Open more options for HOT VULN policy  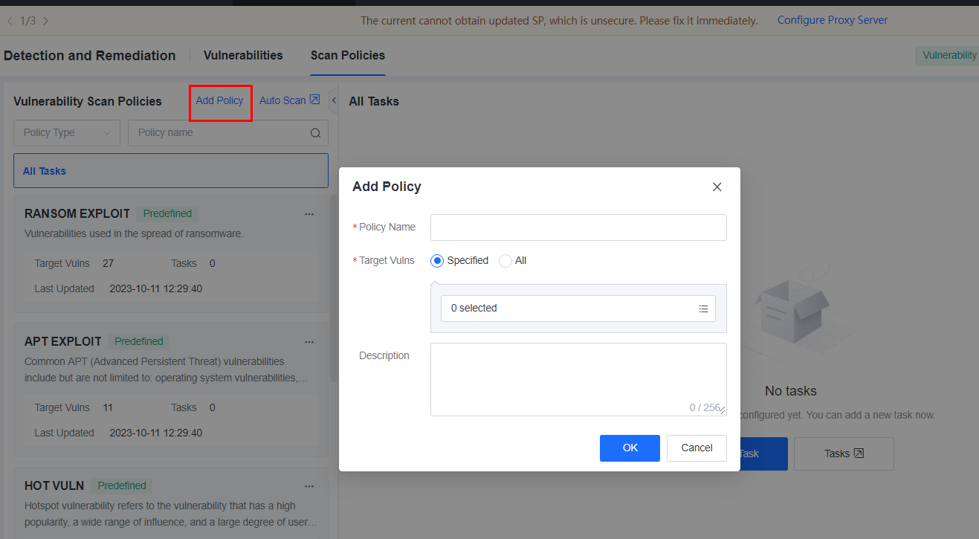coord(309,486)
